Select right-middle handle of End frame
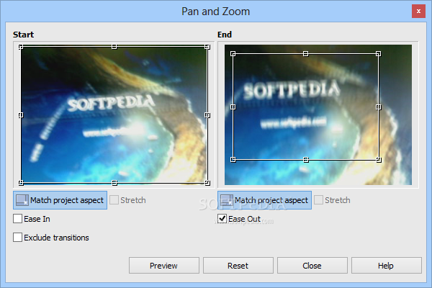Viewport: 432px width, 288px height. point(379,107)
